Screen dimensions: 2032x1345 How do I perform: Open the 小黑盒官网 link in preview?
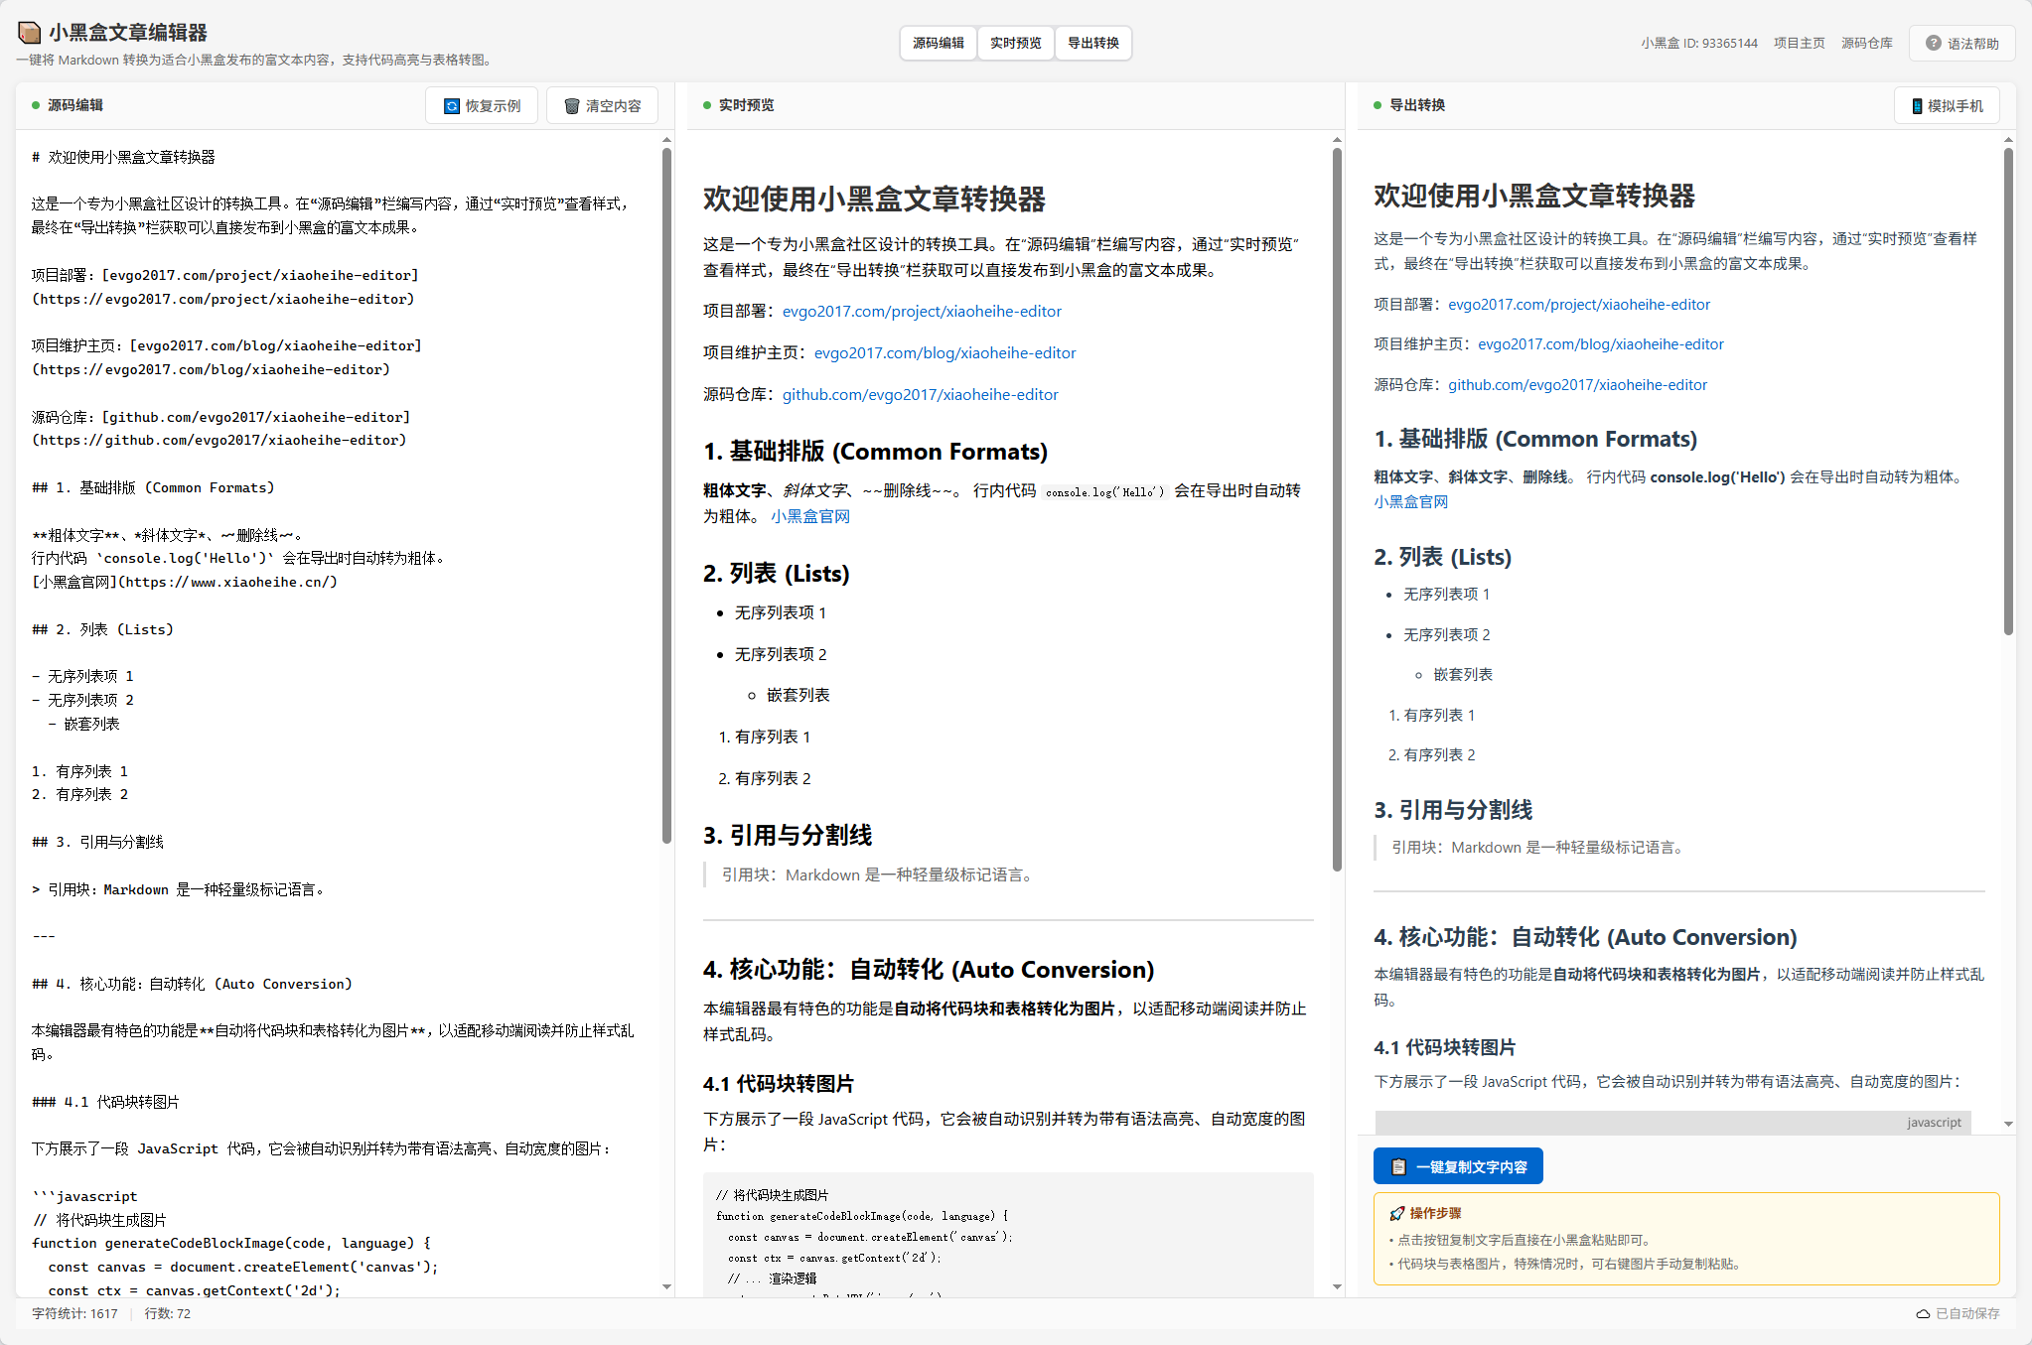pyautogui.click(x=810, y=515)
